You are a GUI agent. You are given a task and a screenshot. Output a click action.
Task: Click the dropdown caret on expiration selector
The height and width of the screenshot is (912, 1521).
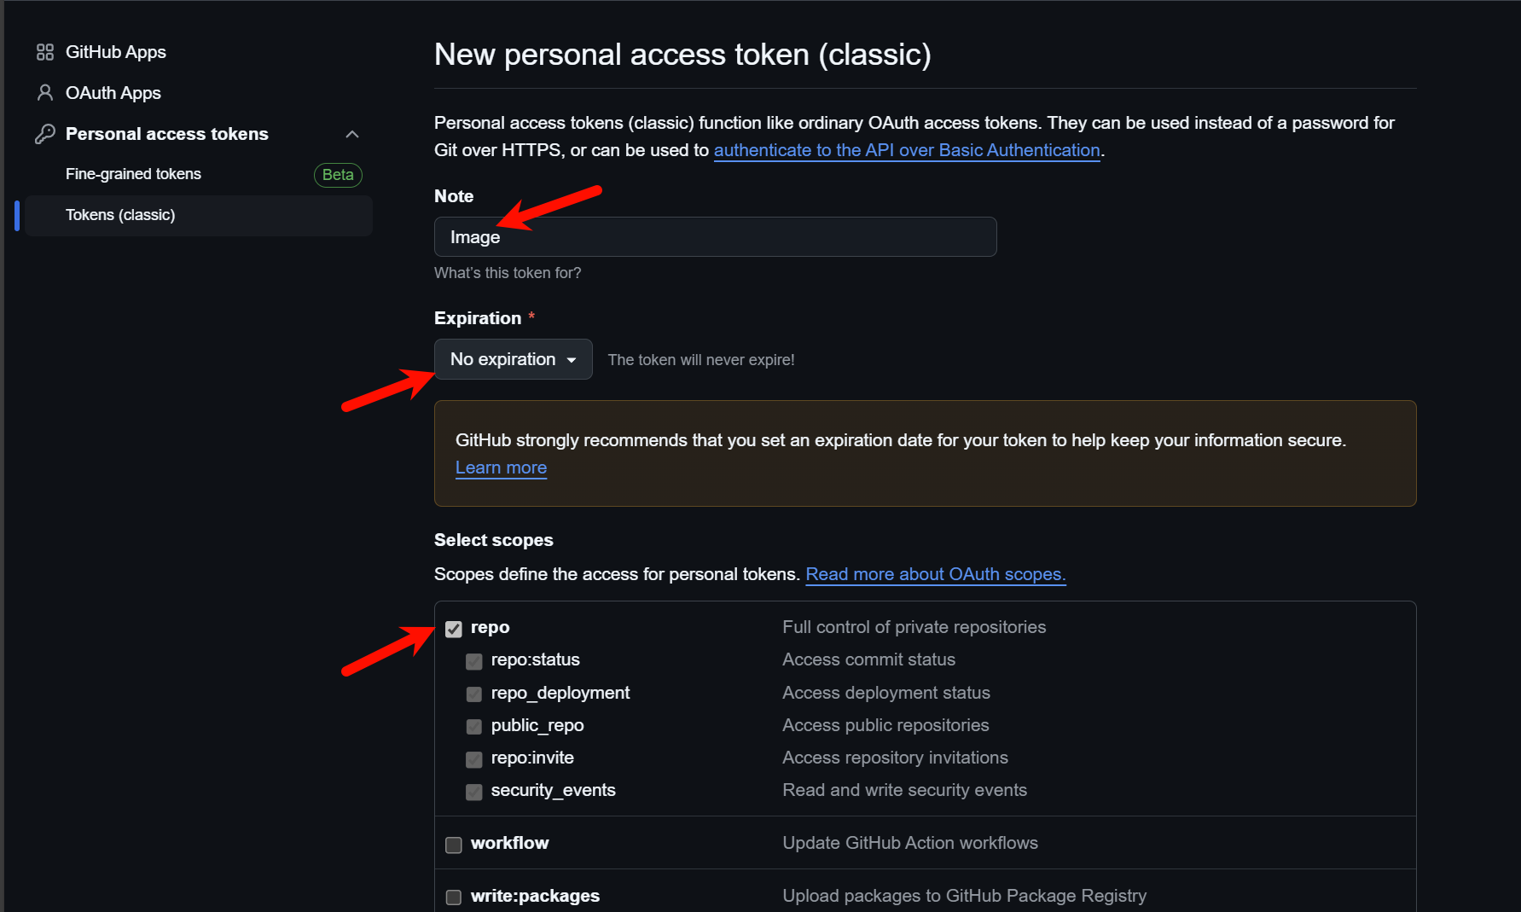click(x=572, y=360)
